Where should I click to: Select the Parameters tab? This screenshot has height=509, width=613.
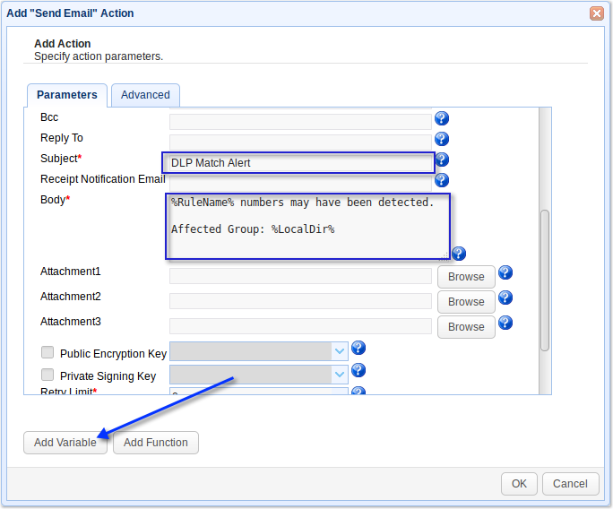[x=67, y=95]
